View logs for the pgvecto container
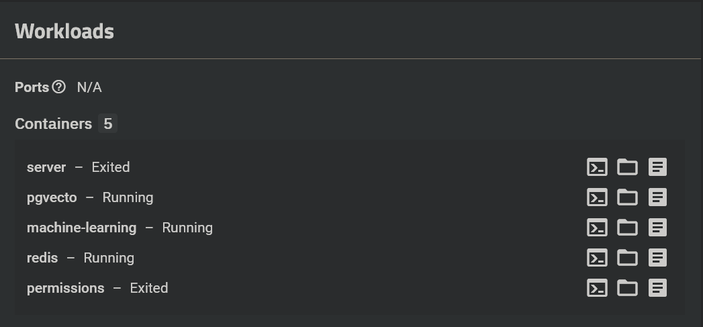The image size is (703, 327). [658, 197]
